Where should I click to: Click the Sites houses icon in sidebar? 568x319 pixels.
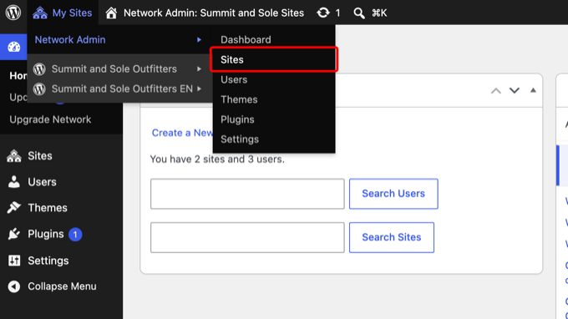coord(13,156)
